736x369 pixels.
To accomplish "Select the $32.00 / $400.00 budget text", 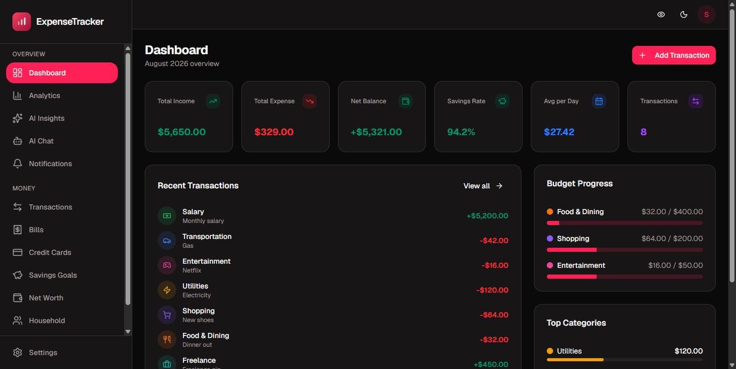I will (672, 212).
